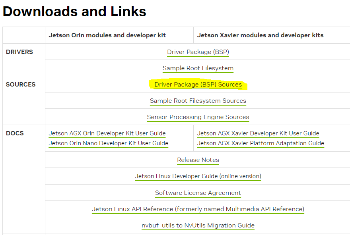
Task: Open Jetson AGX Xavier Developer Kit User Guide
Action: click(x=258, y=133)
